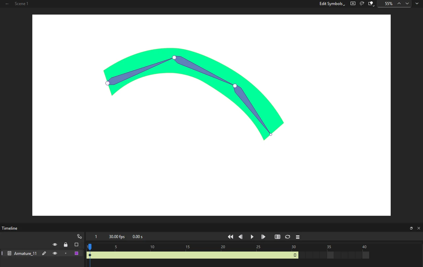423x267 pixels.
Task: Toggle visibility for all layers (header eye)
Action: click(x=55, y=244)
